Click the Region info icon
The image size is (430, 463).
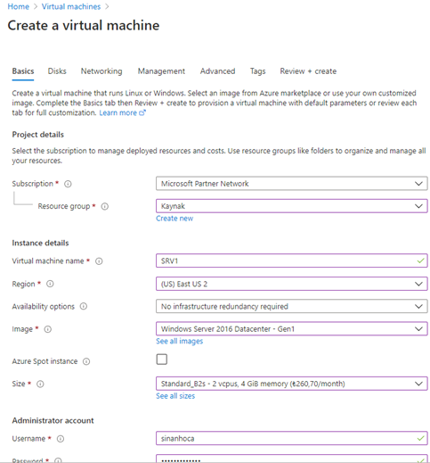[x=50, y=284]
